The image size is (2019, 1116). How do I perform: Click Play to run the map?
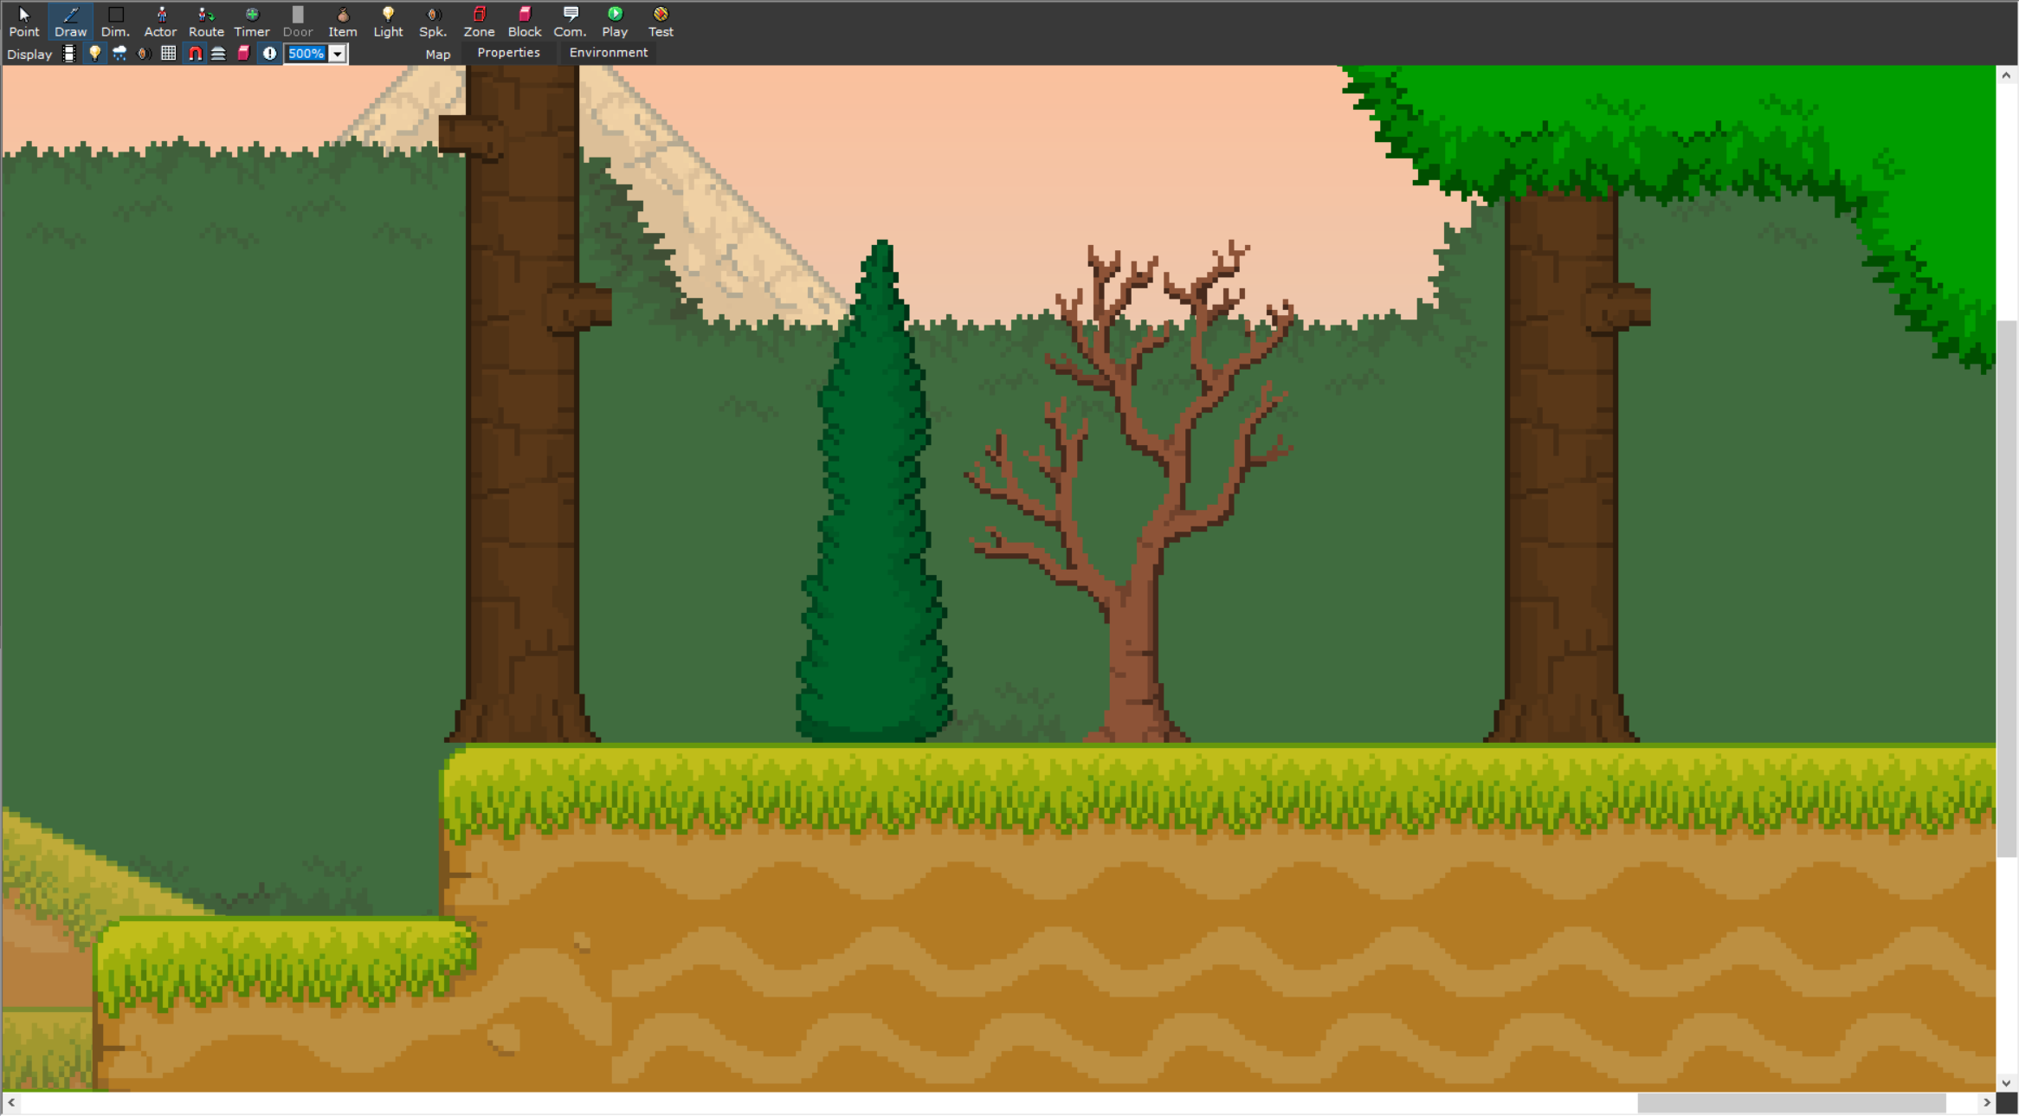[x=615, y=21]
